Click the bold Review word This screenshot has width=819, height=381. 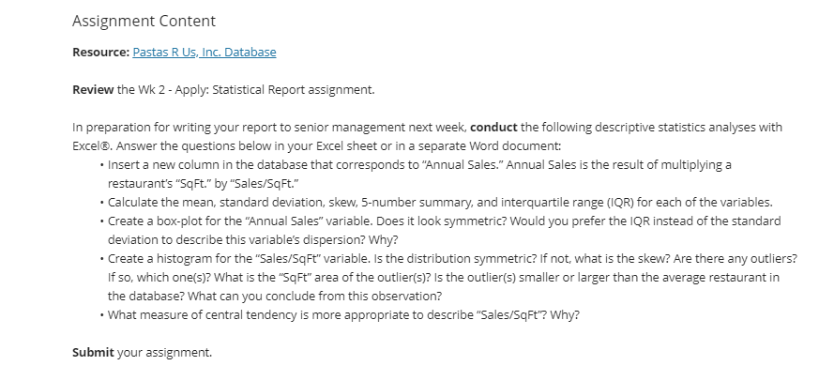(93, 89)
